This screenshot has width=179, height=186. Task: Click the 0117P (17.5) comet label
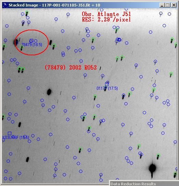107,88
